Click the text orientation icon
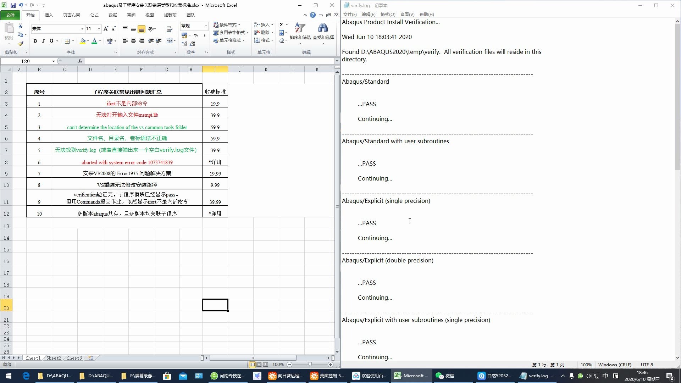This screenshot has height=383, width=681. 151,29
